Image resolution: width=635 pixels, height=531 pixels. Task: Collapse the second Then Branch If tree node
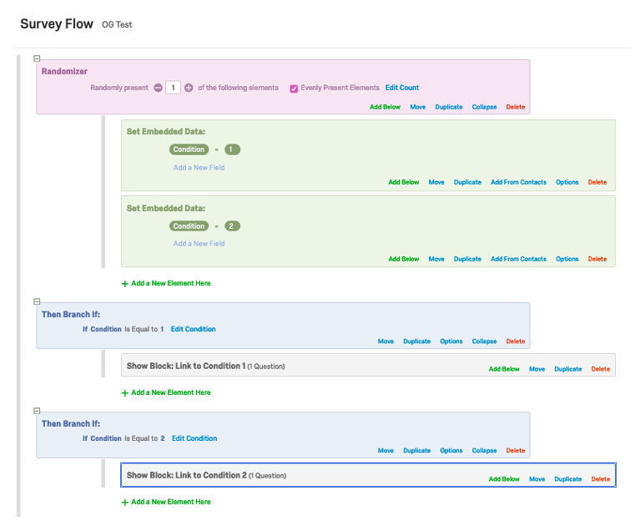pos(37,411)
